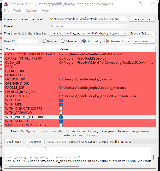
Task: Click the output log horizontal scrollbar
Action: 44,166
